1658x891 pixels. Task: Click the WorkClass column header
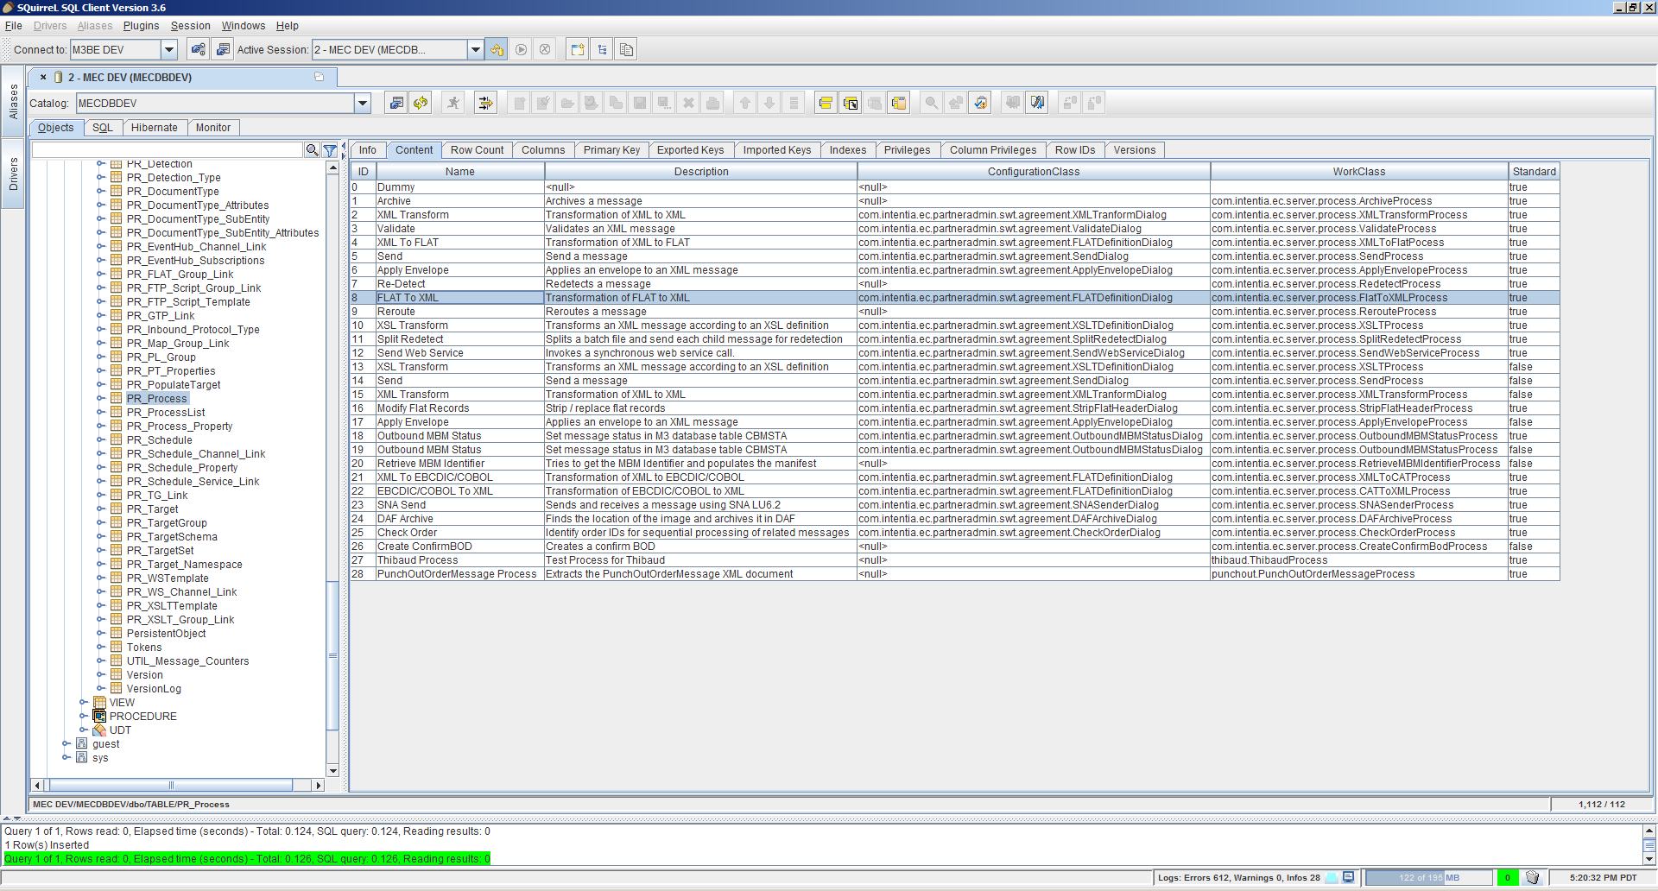1358,172
